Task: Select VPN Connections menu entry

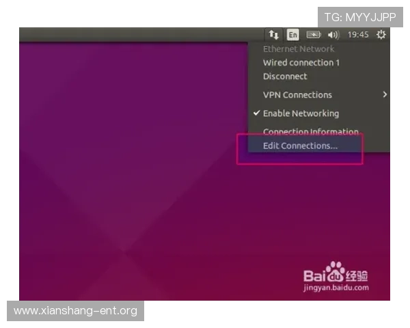Action: point(297,95)
